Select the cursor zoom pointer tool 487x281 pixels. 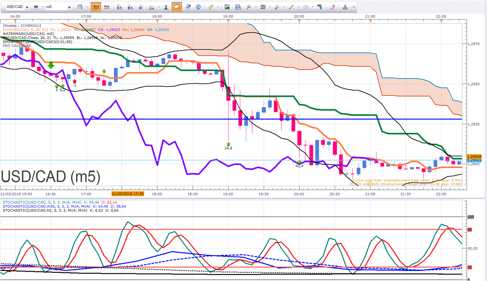[141, 7]
